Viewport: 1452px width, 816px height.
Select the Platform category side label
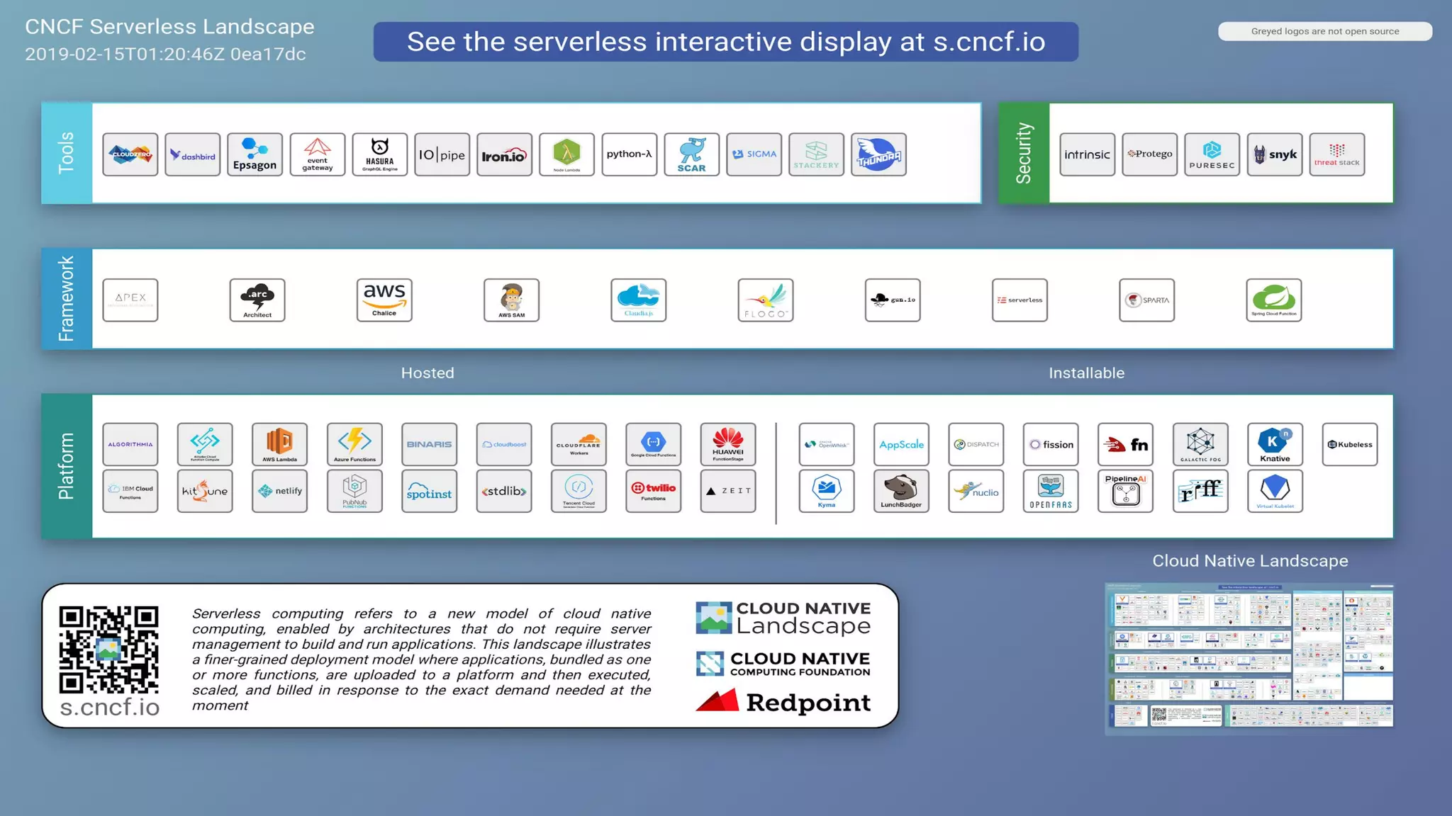pos(67,466)
